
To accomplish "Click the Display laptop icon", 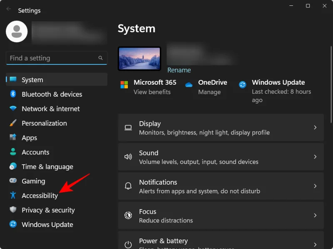I will [x=128, y=127].
